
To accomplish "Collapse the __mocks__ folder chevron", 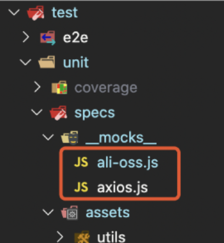I will [x=48, y=137].
